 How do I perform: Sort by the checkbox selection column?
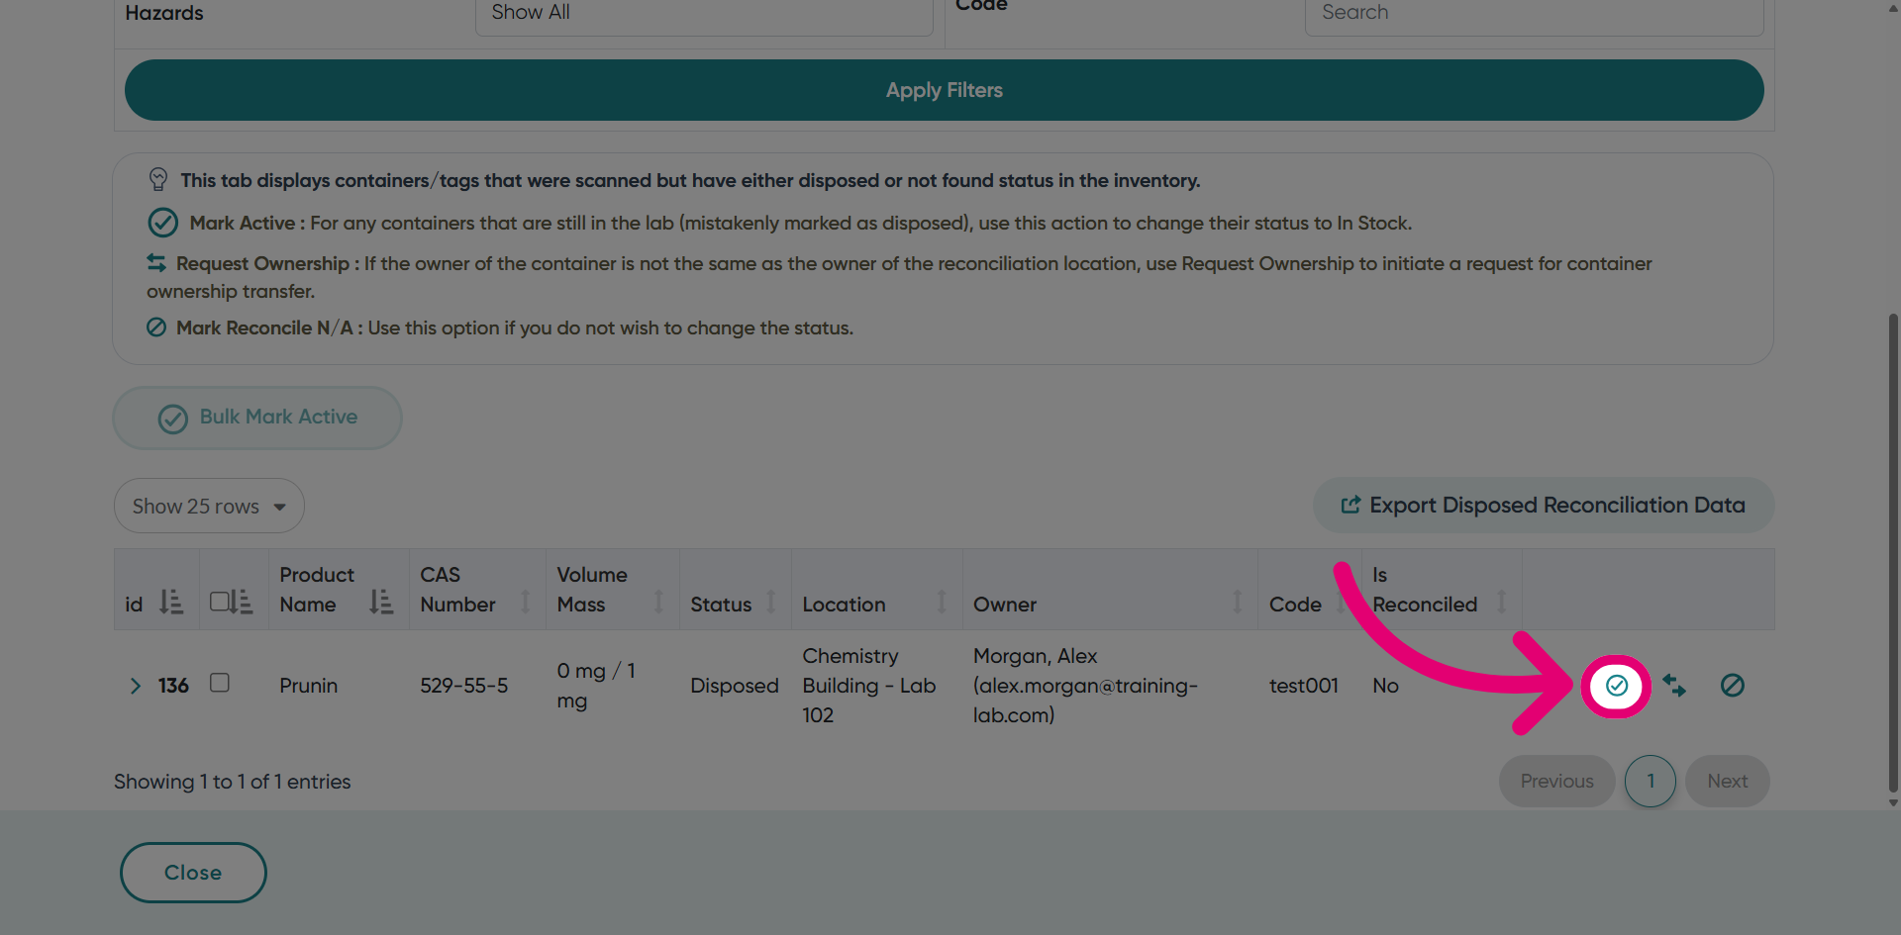click(243, 602)
